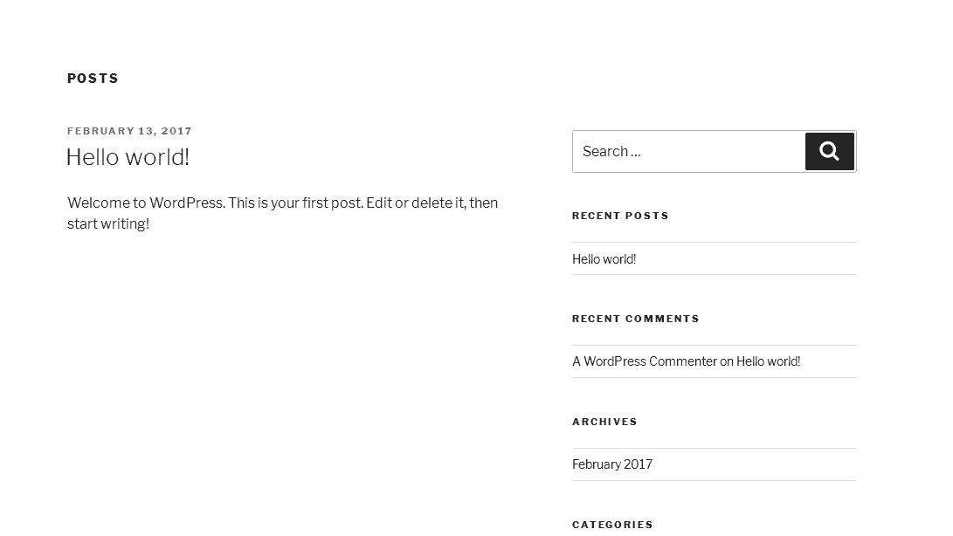This screenshot has height=536, width=953.
Task: Click the 'on' text between commenter and post
Action: pyautogui.click(x=726, y=361)
